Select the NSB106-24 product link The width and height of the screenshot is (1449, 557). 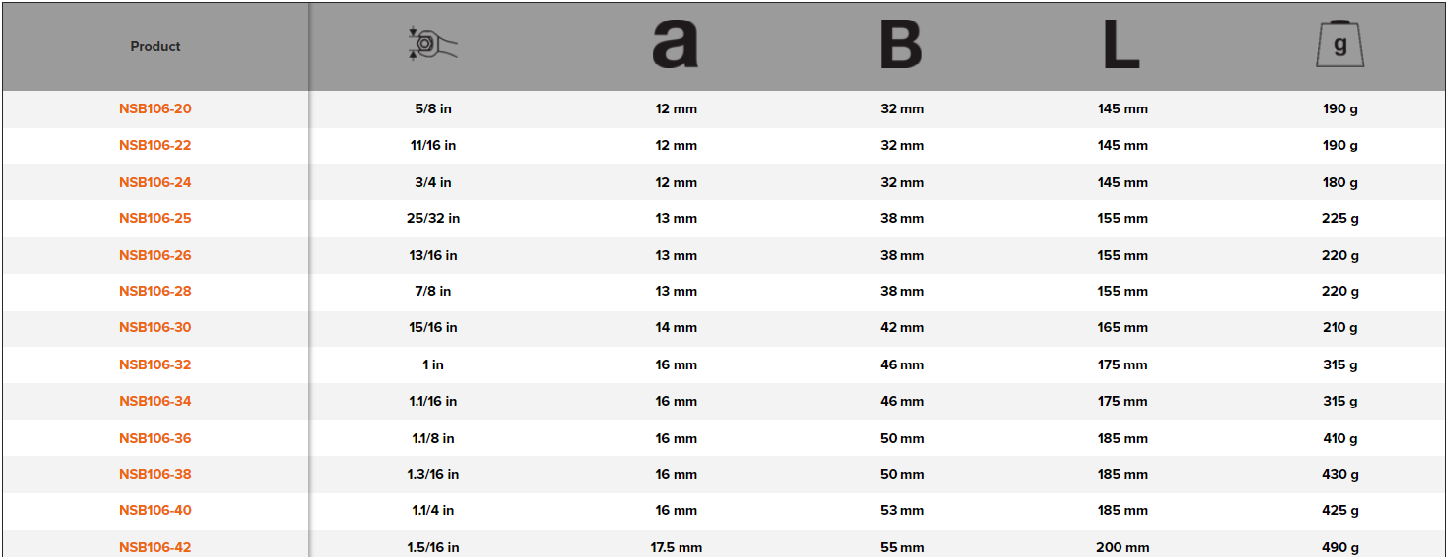coord(155,182)
